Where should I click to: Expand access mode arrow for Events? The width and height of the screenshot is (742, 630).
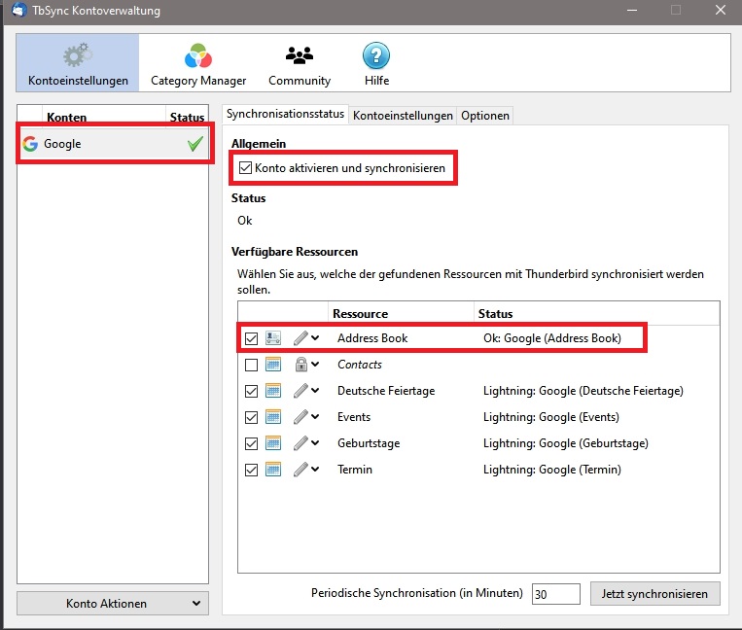point(315,417)
